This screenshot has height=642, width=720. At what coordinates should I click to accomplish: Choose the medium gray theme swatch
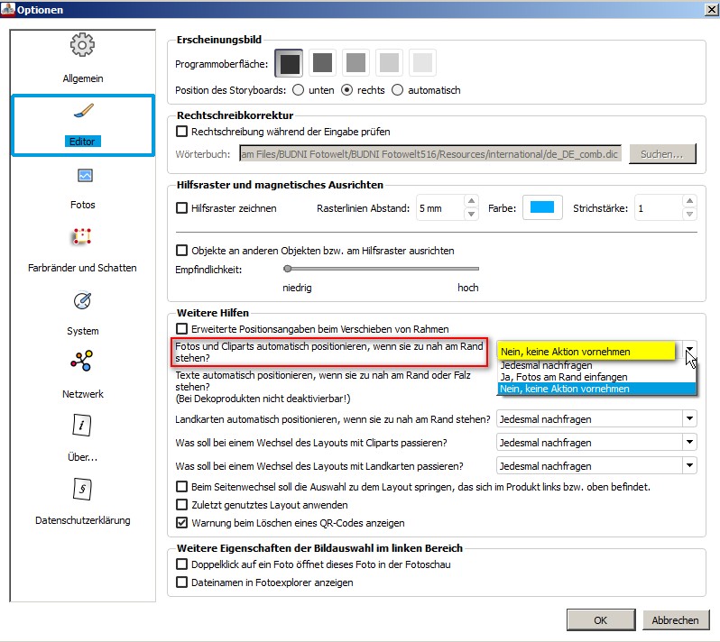[355, 62]
